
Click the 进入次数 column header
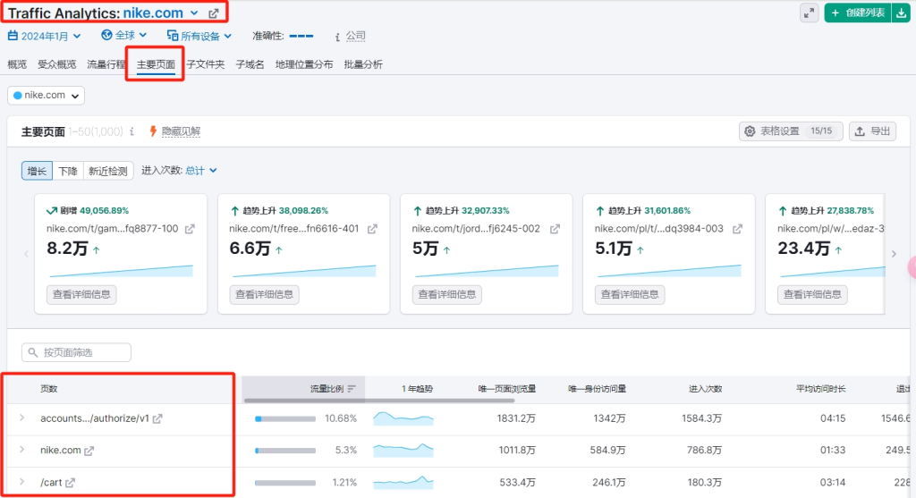705,389
